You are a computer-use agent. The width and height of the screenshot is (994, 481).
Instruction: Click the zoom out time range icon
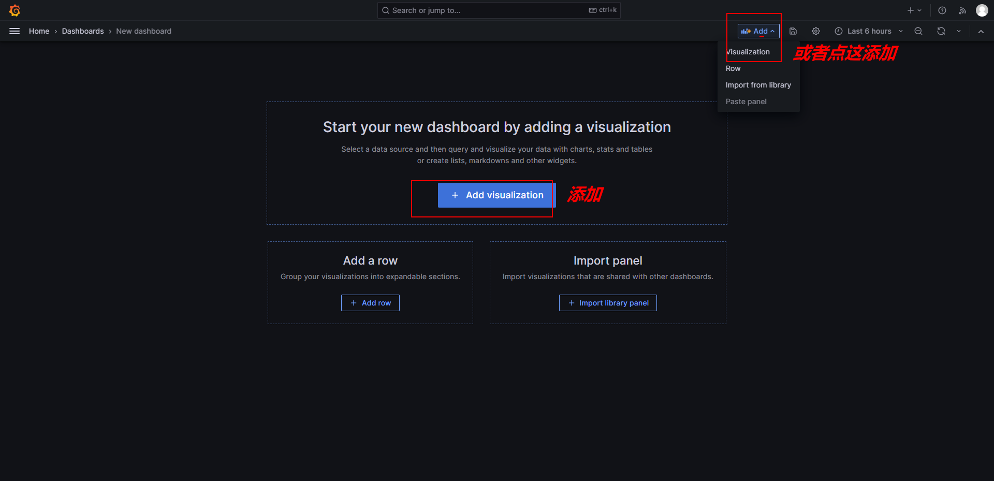click(918, 31)
